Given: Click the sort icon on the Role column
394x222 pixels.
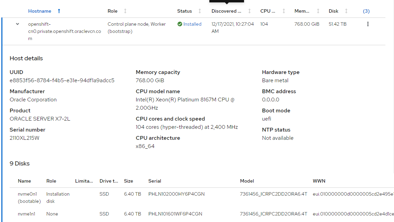Looking at the screenshot, I should click(125, 11).
